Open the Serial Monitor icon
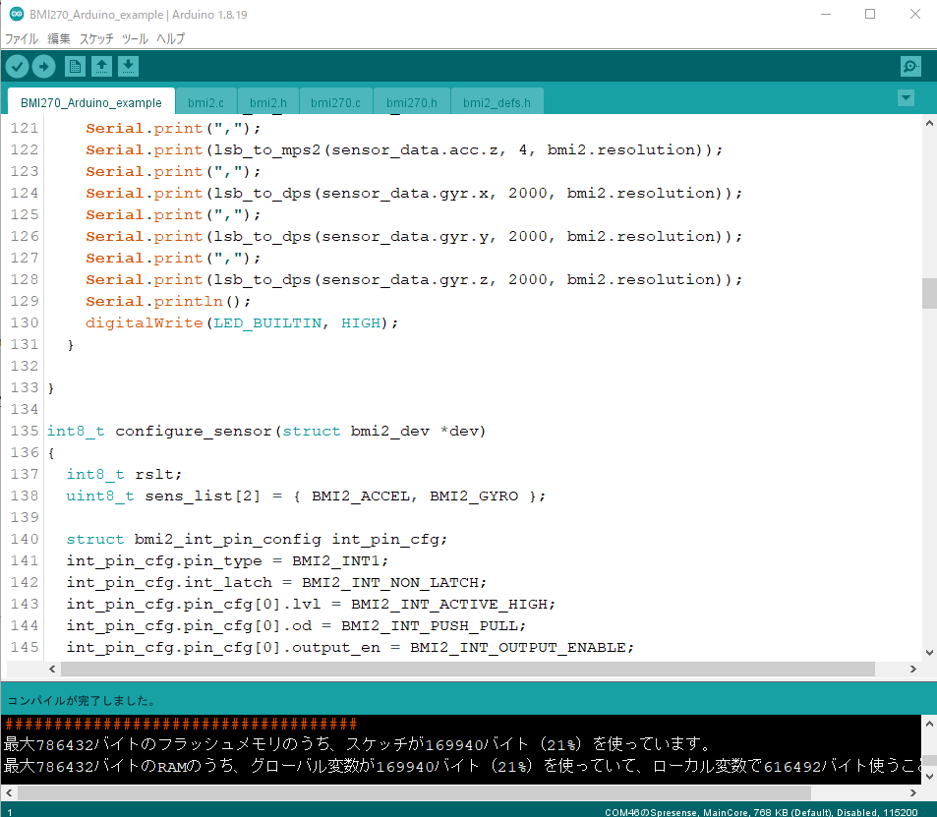Viewport: 937px width, 817px height. (x=909, y=66)
